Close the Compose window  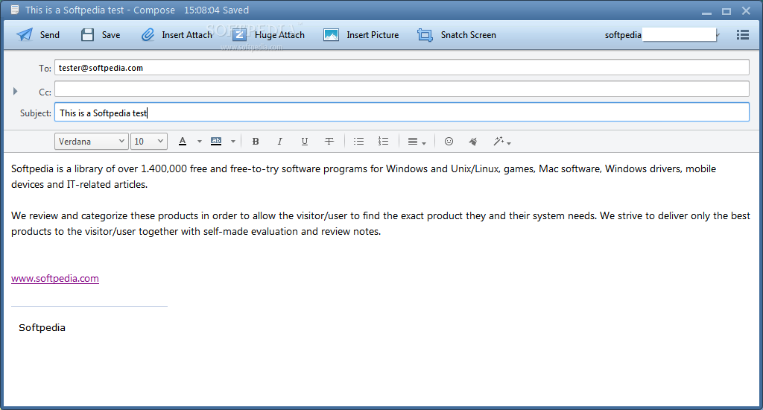[x=746, y=10]
